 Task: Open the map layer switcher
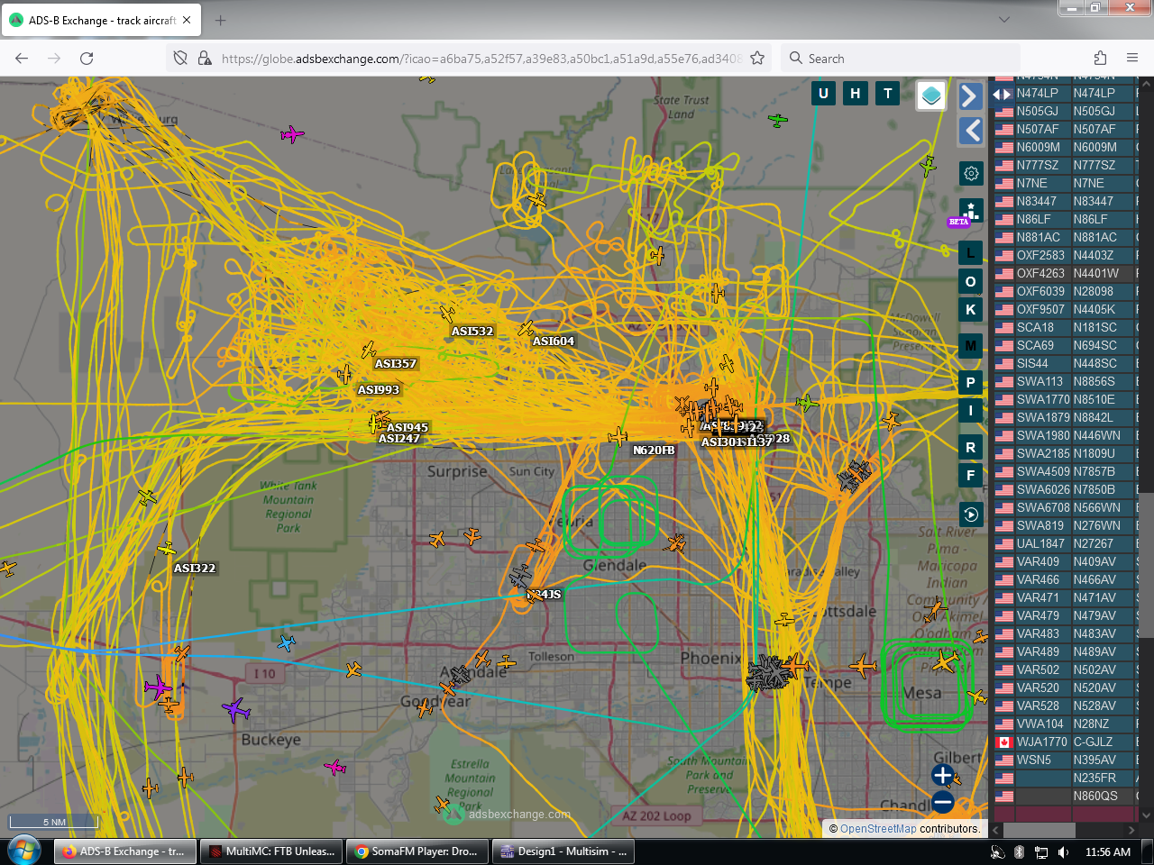click(931, 95)
